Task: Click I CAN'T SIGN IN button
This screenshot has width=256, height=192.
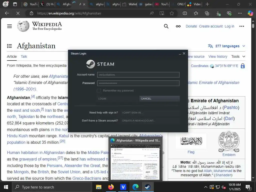Action: [150, 113]
